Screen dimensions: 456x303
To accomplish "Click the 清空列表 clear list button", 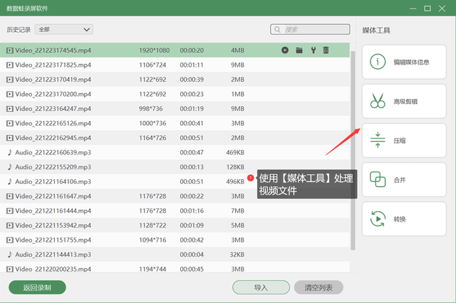I will [318, 287].
